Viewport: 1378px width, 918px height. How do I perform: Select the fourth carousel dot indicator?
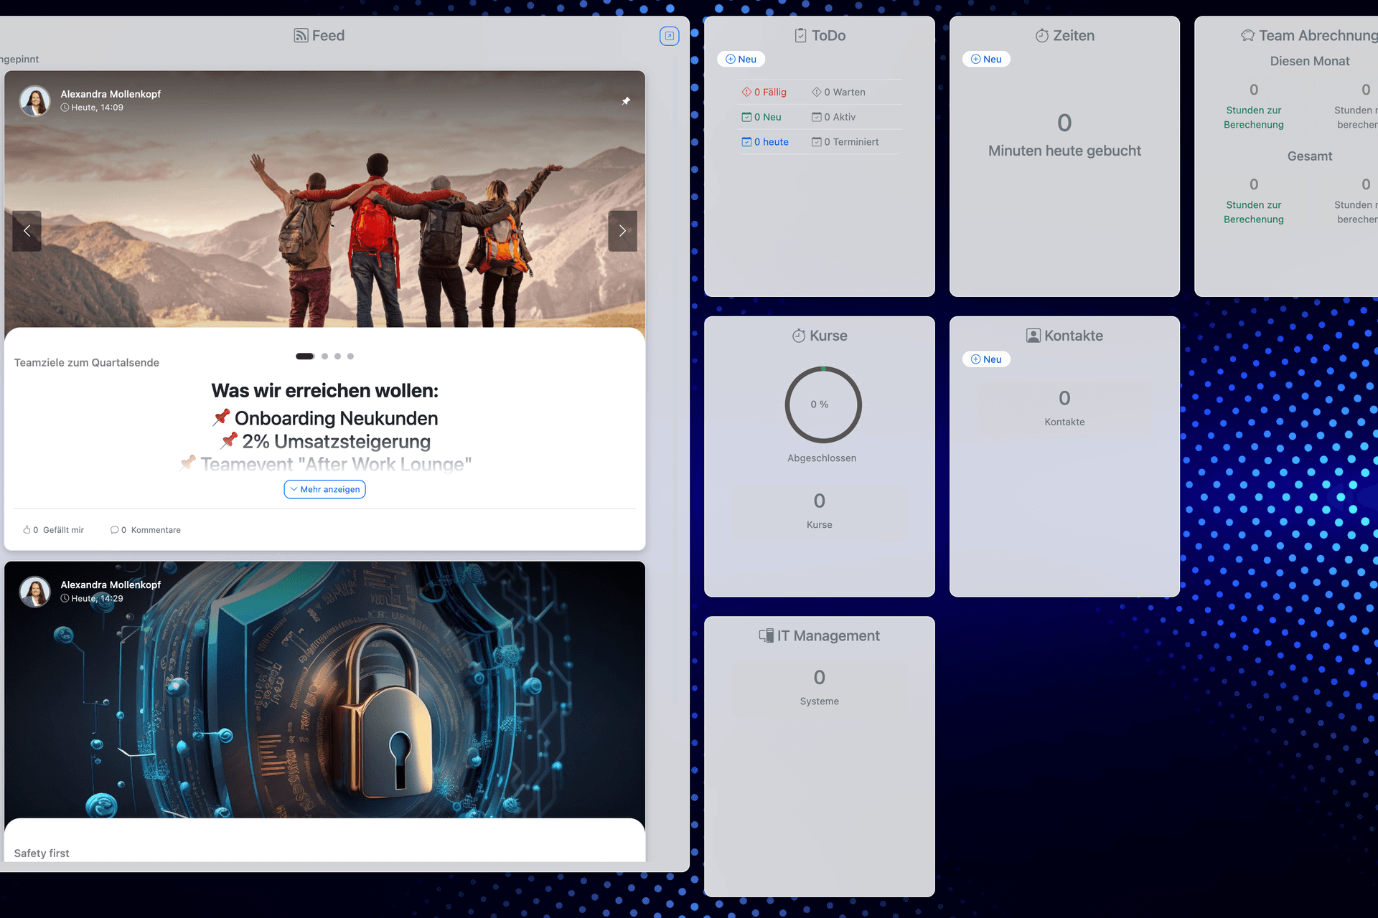click(x=350, y=356)
